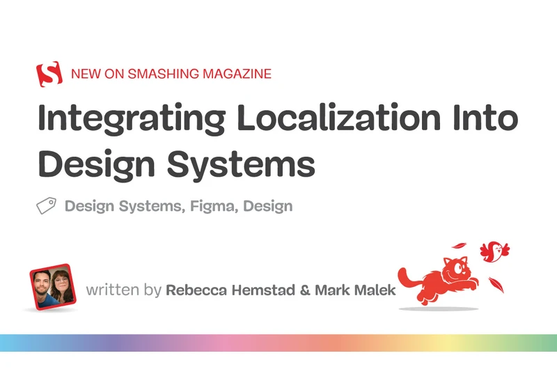Click the red bird illustration

494,251
